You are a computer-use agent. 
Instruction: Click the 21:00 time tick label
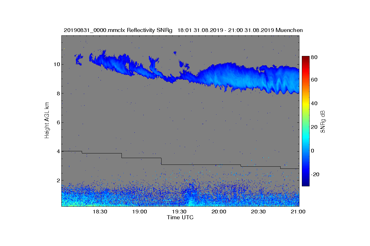click(x=298, y=212)
